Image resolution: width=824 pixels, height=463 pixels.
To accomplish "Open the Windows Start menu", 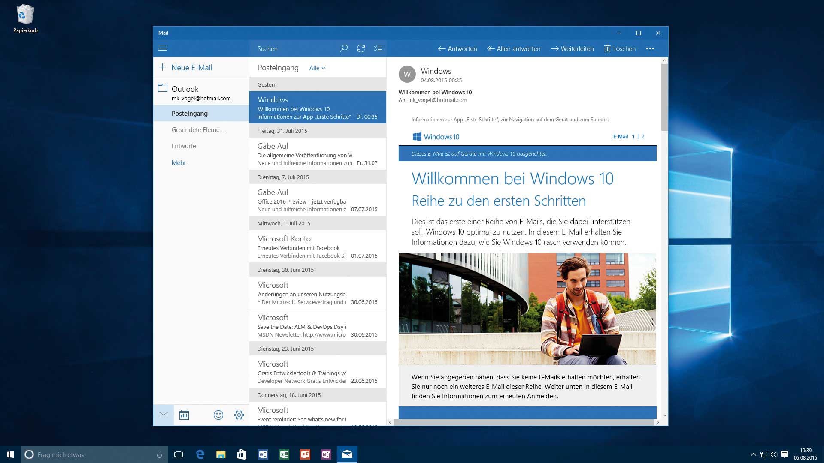I will pyautogui.click(x=10, y=454).
